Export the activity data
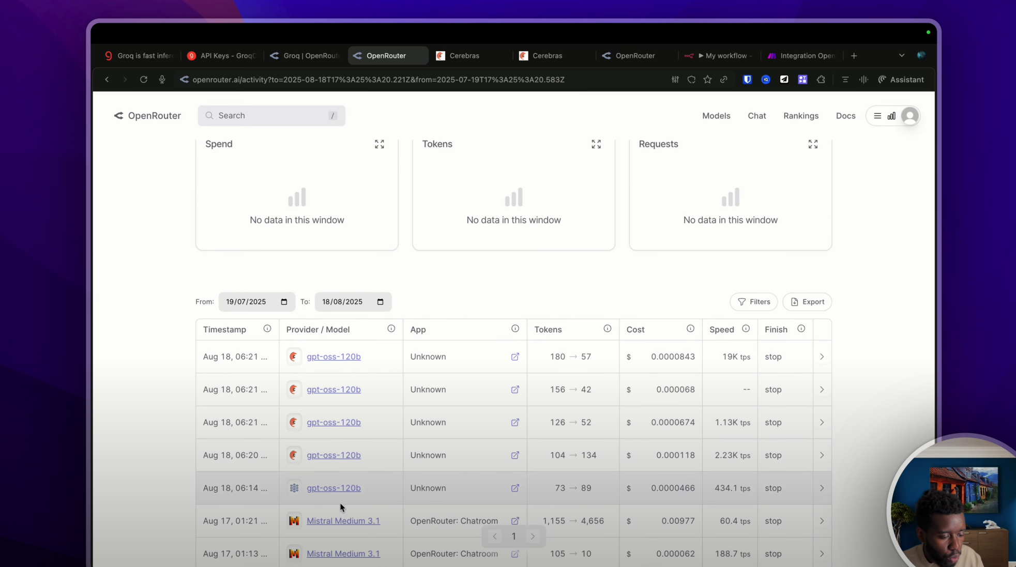 click(807, 302)
